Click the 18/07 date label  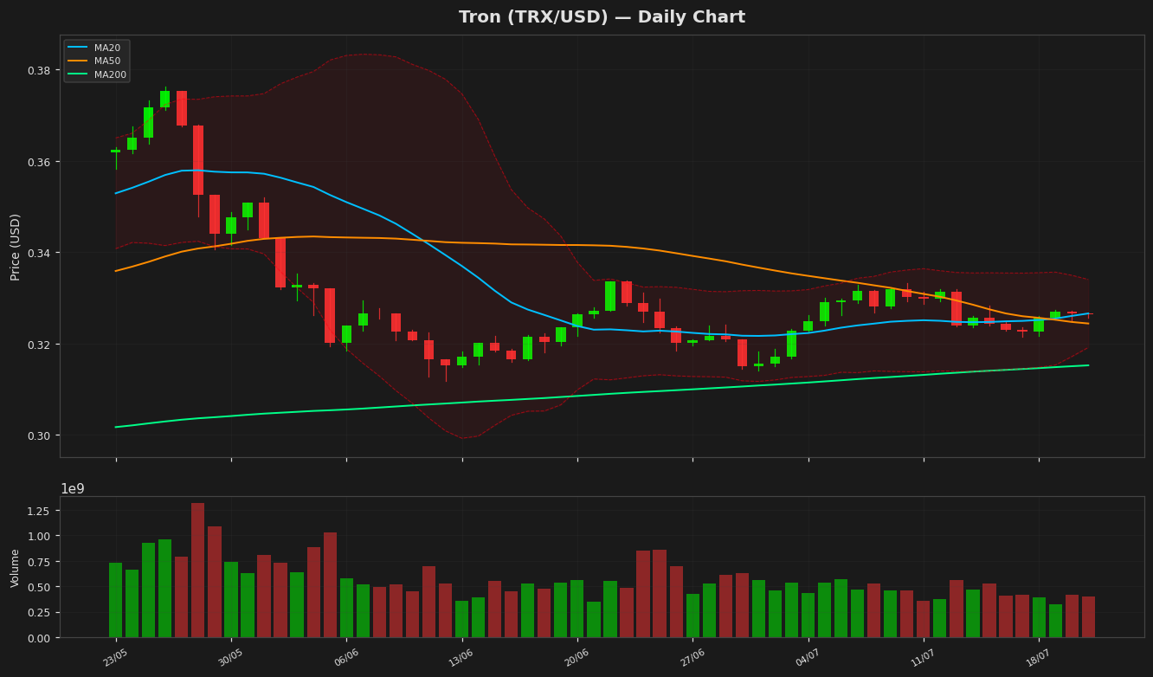(1039, 658)
